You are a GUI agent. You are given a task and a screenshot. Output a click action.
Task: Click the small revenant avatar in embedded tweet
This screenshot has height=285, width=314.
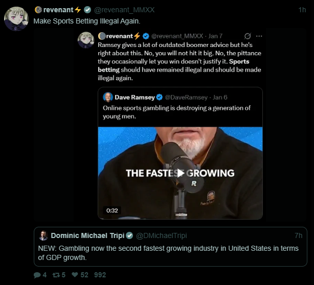[86, 40]
